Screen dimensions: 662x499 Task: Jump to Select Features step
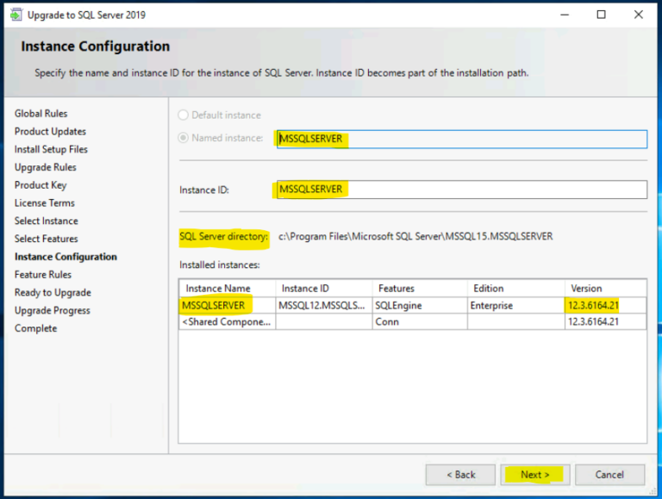46,240
